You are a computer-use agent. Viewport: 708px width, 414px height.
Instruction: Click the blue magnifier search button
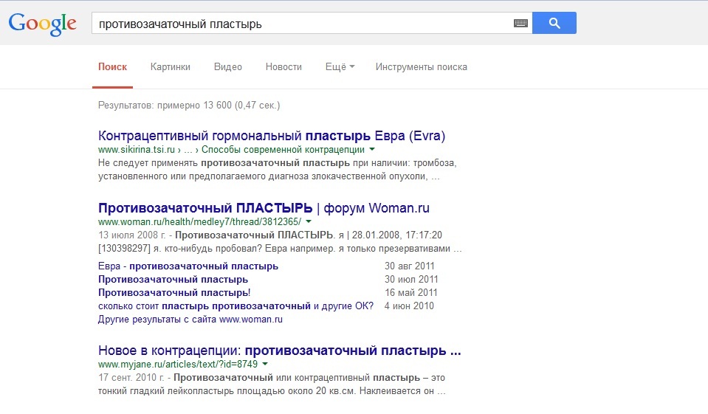[554, 23]
